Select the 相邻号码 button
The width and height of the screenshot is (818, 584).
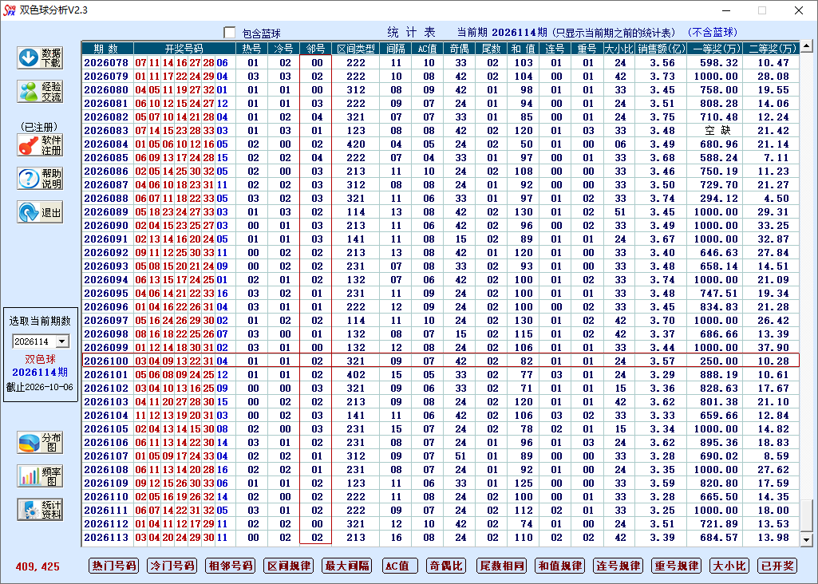tap(231, 566)
